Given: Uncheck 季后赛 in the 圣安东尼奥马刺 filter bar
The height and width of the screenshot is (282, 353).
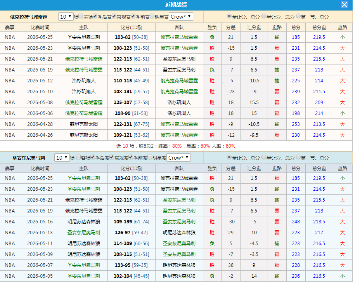Looking at the screenshot, I should point(93,157).
